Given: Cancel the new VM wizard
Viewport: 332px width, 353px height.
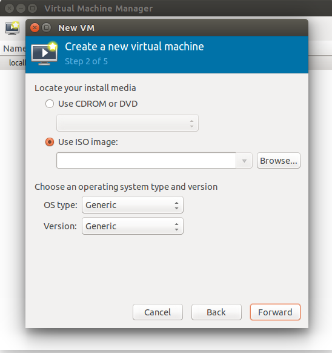Looking at the screenshot, I should [x=158, y=312].
